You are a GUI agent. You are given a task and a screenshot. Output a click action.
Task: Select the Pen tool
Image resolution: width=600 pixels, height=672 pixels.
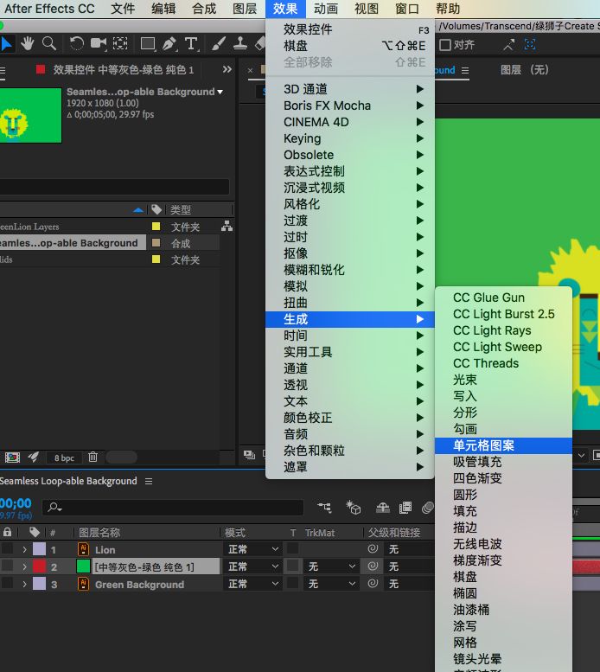pos(169,44)
